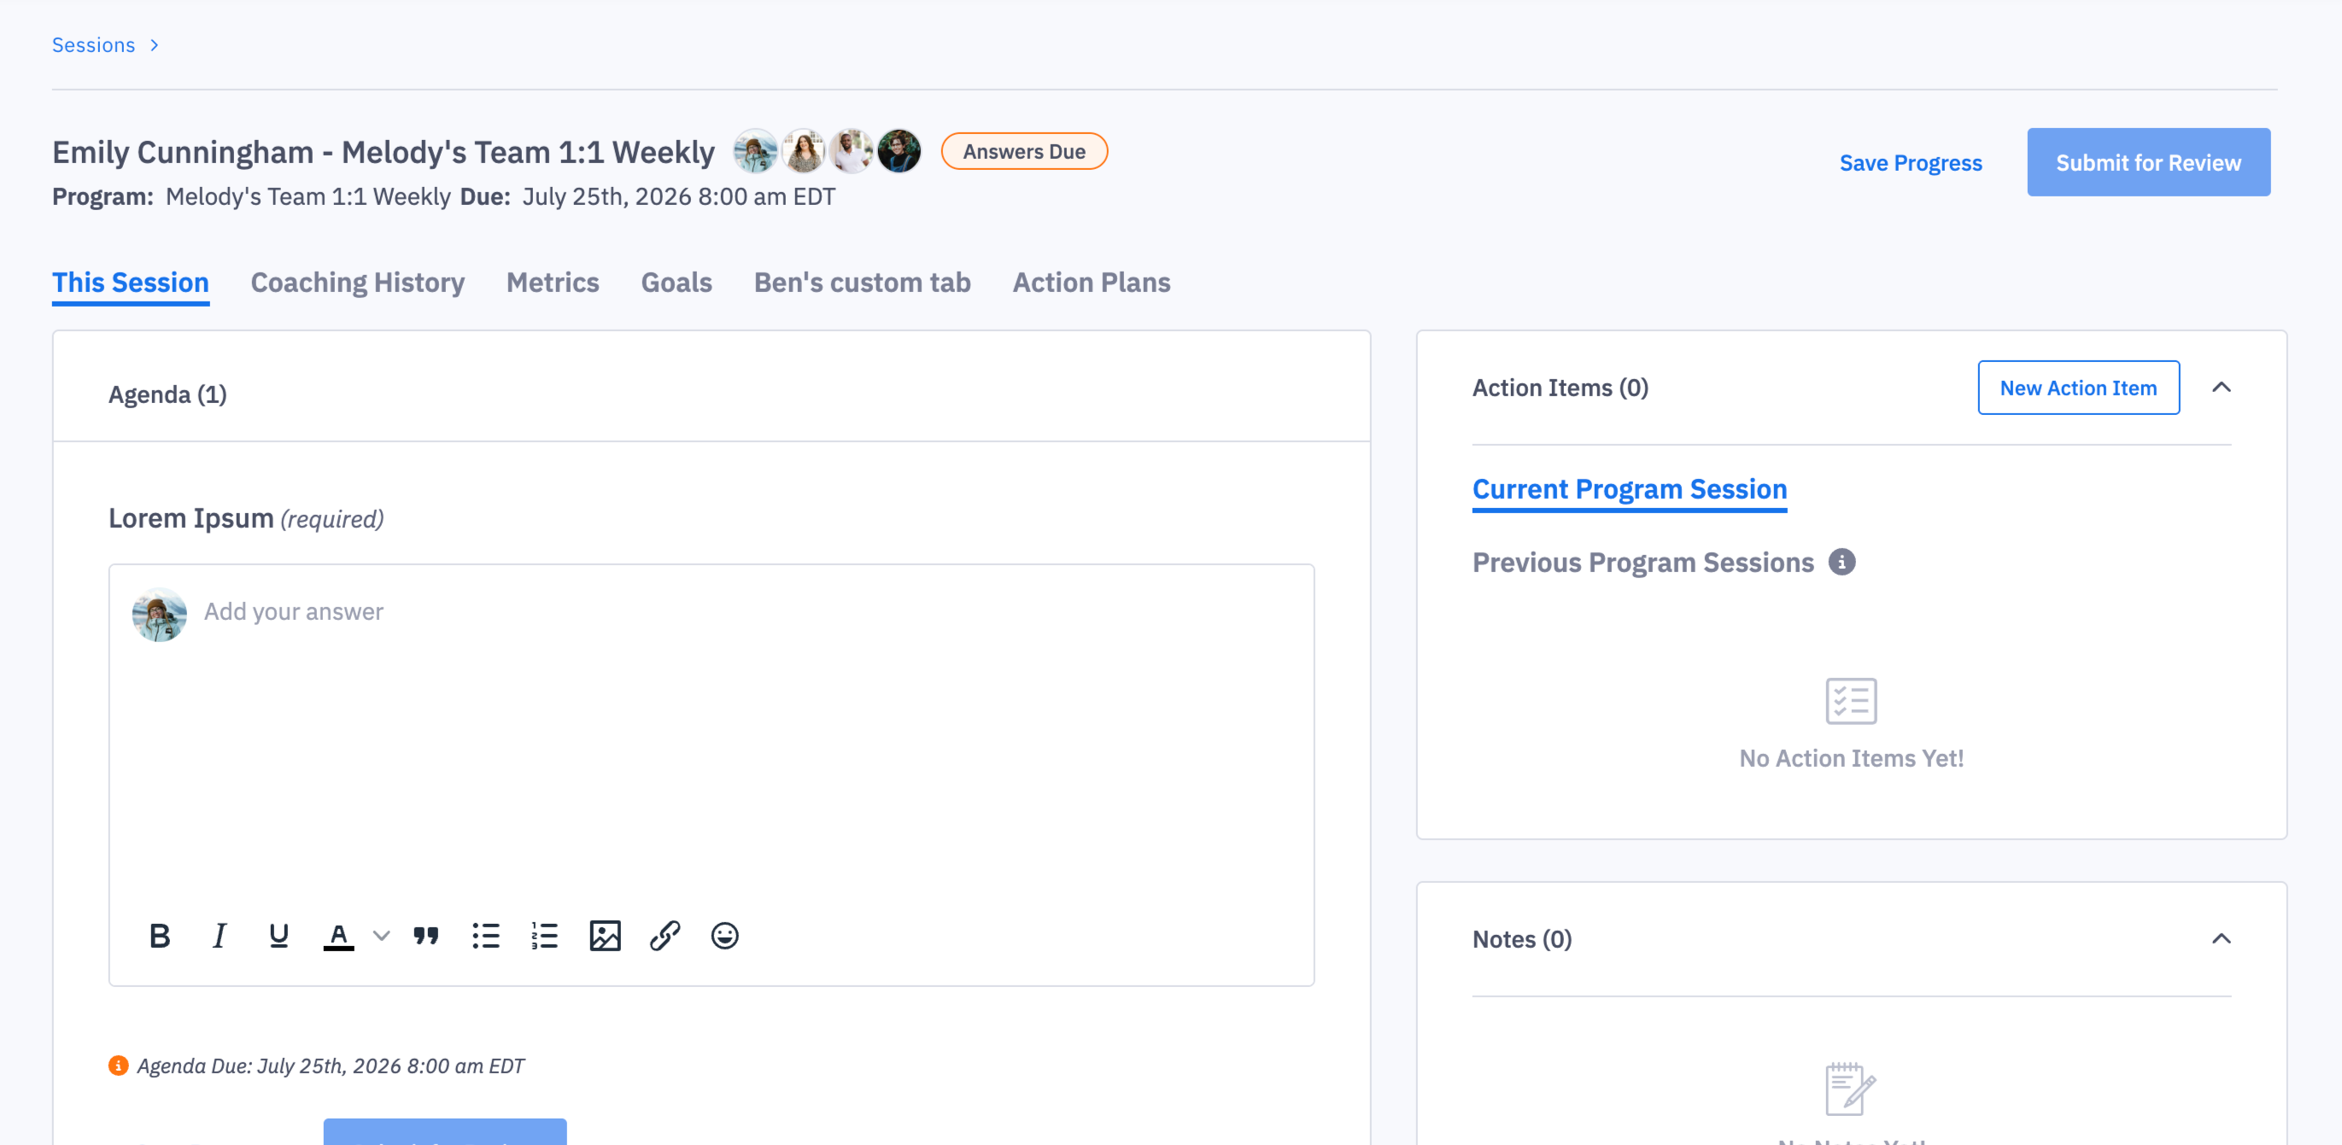Click the Save Progress link
The height and width of the screenshot is (1145, 2342).
(1910, 163)
